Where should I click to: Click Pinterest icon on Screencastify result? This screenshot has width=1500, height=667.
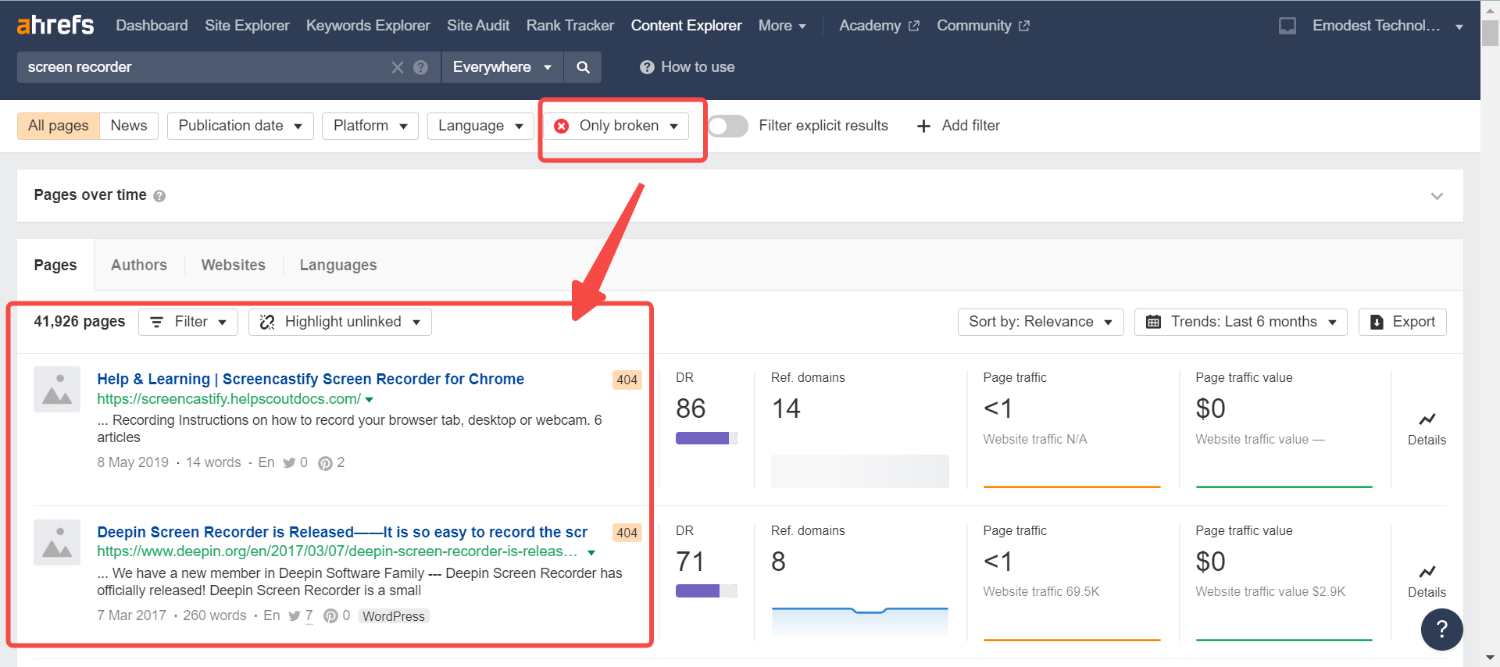[x=325, y=463]
